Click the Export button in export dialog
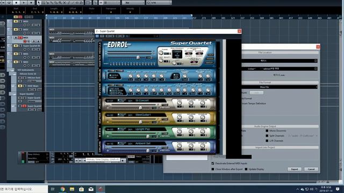Image resolution: width=344 pixels, height=193 pixels. tap(295, 169)
